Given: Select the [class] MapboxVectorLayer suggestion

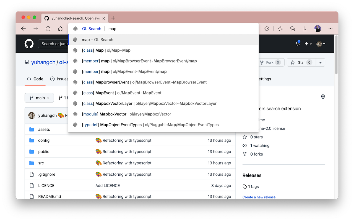Looking at the screenshot, I should (x=163, y=103).
